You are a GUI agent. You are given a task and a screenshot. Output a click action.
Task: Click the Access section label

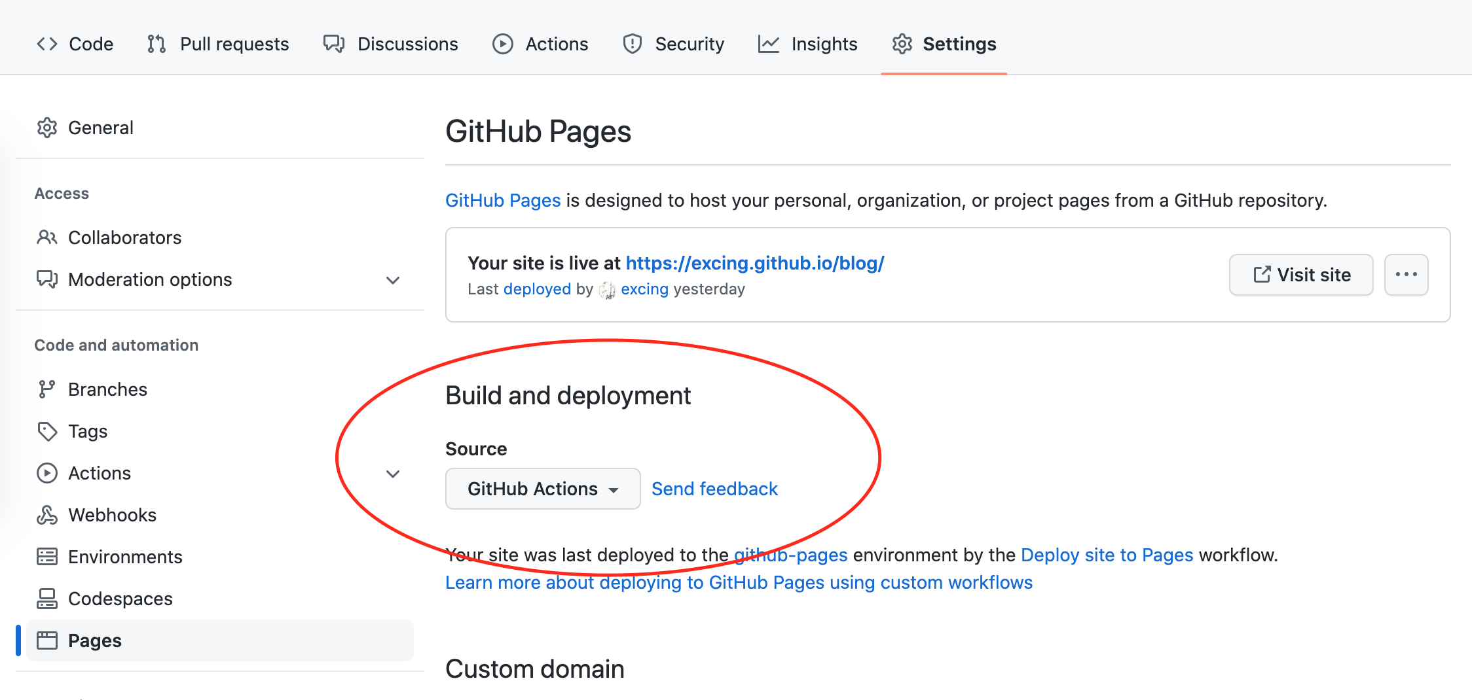click(x=62, y=194)
